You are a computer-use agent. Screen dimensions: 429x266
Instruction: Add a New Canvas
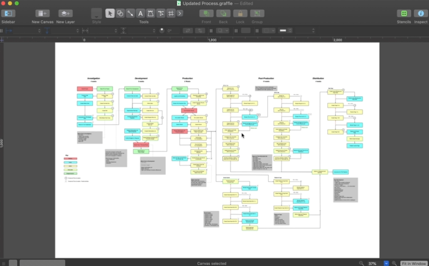(43, 13)
